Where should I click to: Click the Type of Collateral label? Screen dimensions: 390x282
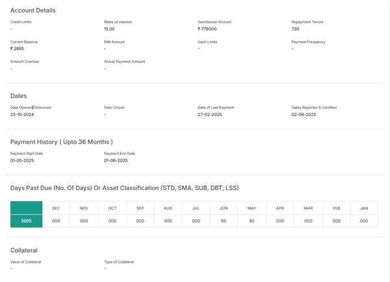click(119, 261)
